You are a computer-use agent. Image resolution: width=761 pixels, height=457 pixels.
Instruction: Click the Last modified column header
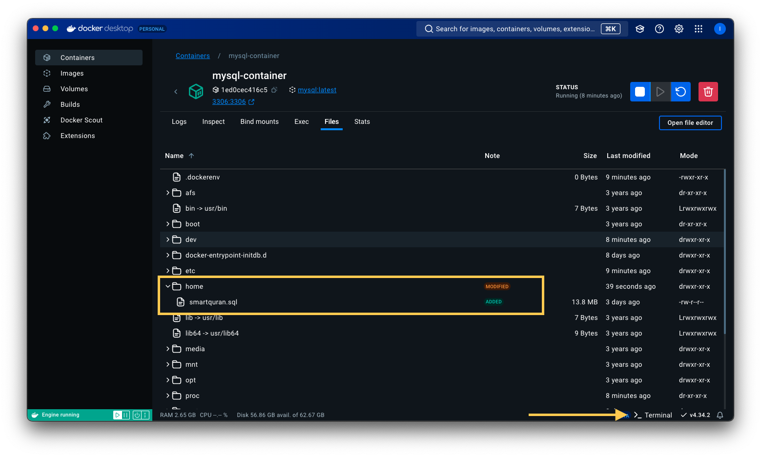628,156
